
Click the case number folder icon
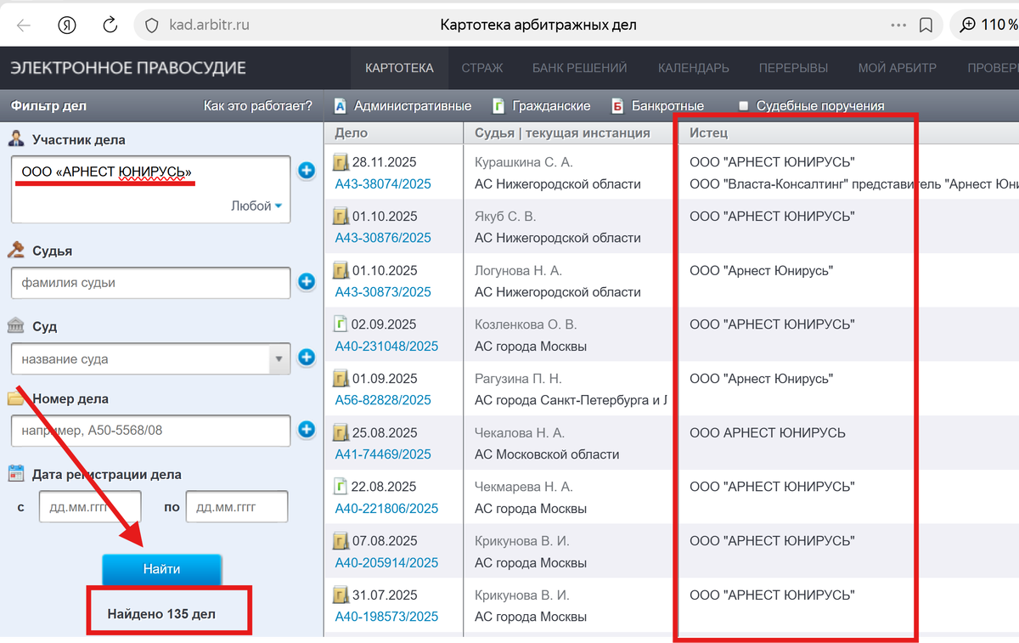(x=16, y=398)
